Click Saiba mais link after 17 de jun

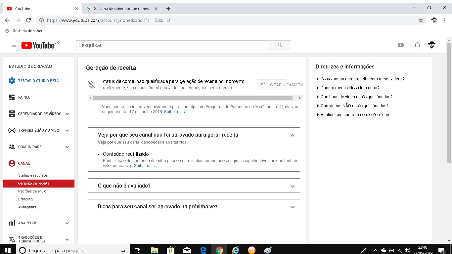pos(174,112)
